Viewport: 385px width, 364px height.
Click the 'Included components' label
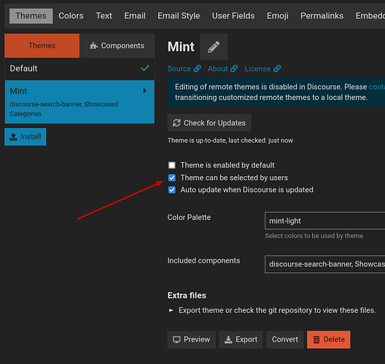pos(203,261)
